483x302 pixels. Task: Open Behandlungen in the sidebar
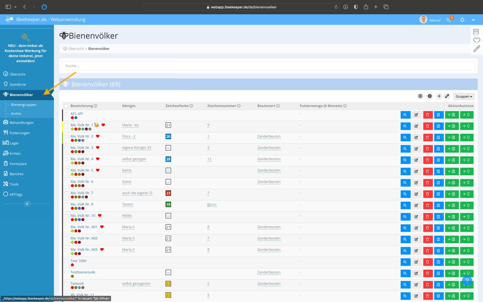pos(21,123)
